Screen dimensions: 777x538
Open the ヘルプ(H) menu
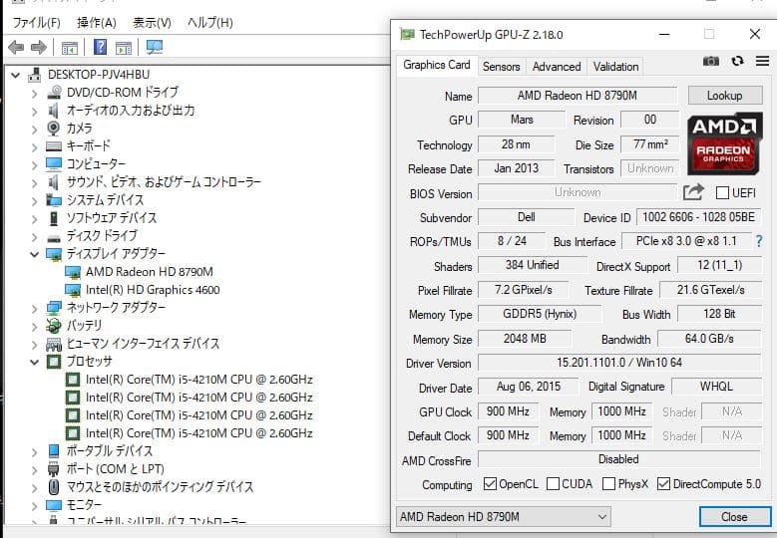coord(210,22)
